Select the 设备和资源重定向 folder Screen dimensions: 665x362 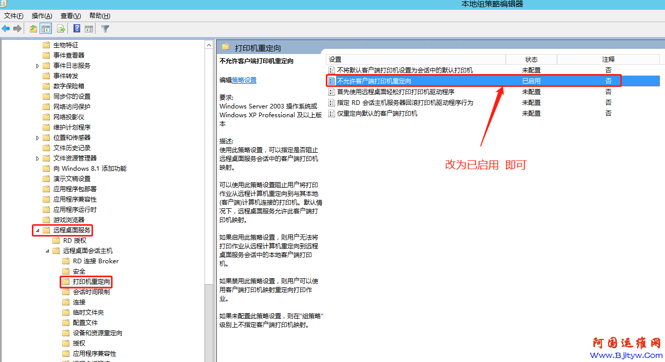coord(97,333)
